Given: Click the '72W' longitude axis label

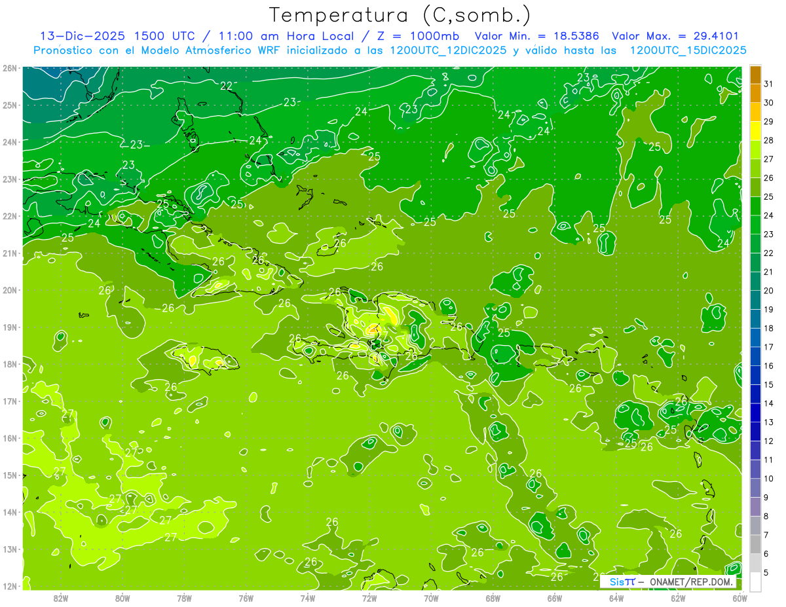Looking at the screenshot, I should [369, 598].
